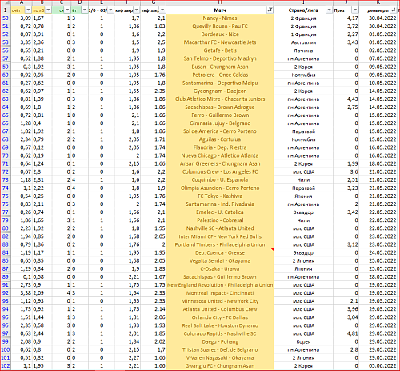This screenshot has width=400, height=371.
Task: Select 'Montreal Impact - Cincinnati' cell
Action: 220,293
